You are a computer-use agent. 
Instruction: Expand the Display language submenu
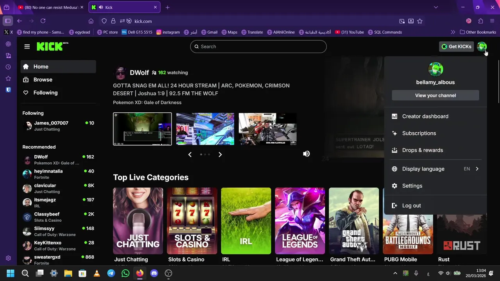(x=435, y=169)
